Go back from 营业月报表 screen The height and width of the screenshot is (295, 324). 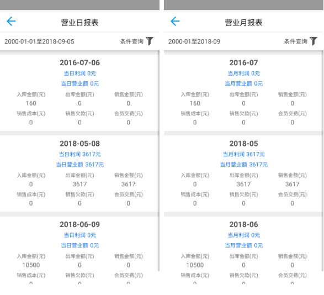point(175,22)
